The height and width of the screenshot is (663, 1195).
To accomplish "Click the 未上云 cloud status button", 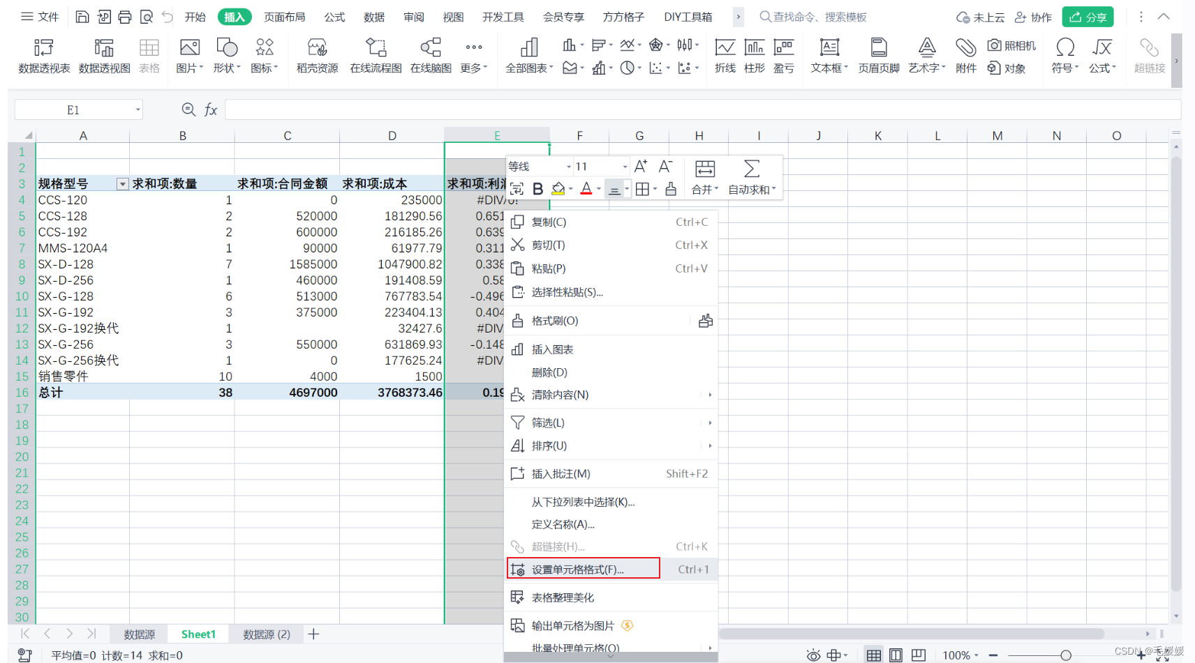I will pyautogui.click(x=981, y=17).
